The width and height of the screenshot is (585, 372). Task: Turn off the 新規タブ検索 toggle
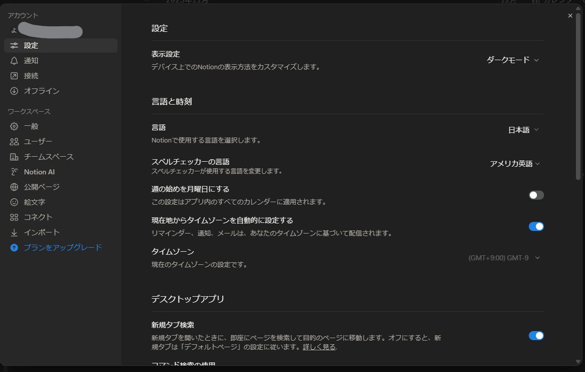(536, 336)
